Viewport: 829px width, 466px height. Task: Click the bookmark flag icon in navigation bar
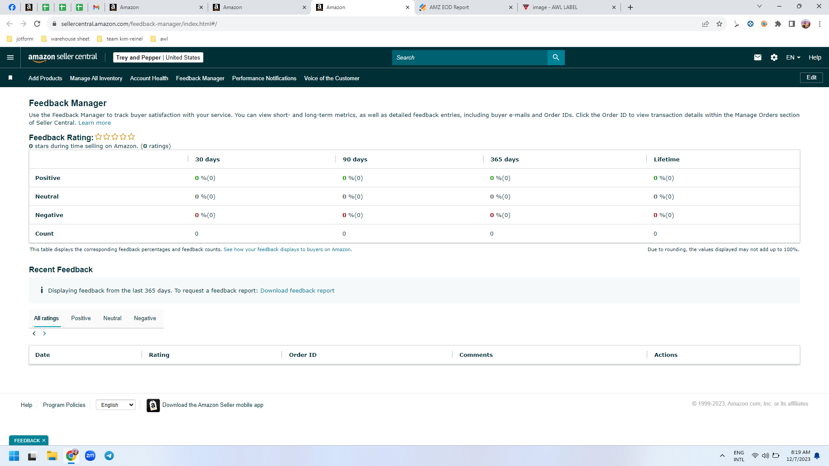(x=10, y=78)
